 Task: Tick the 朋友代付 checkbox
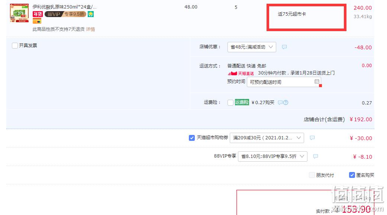tap(312, 175)
